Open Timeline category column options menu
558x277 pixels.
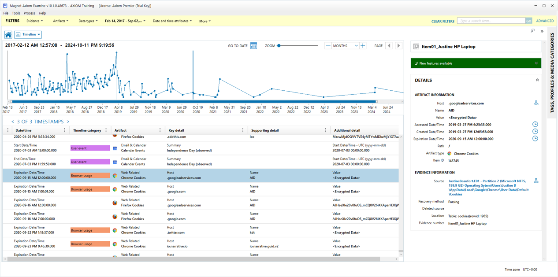[106, 130]
